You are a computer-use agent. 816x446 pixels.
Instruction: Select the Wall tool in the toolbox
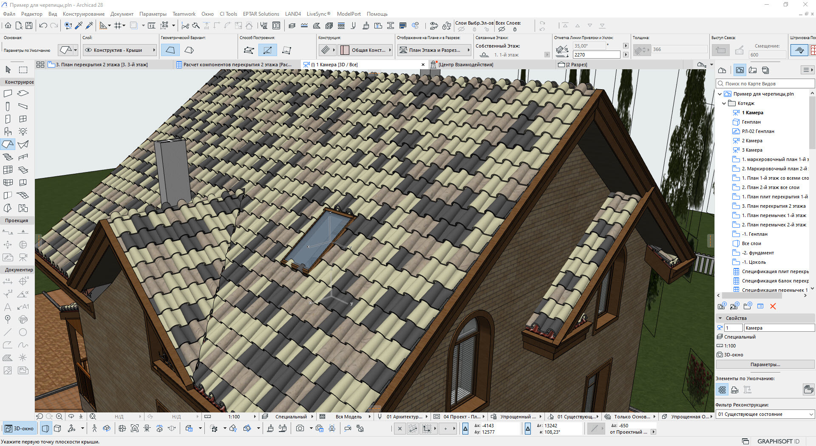8,93
